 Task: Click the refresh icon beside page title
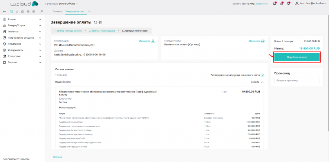[95, 22]
